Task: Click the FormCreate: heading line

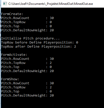Action: (12, 14)
